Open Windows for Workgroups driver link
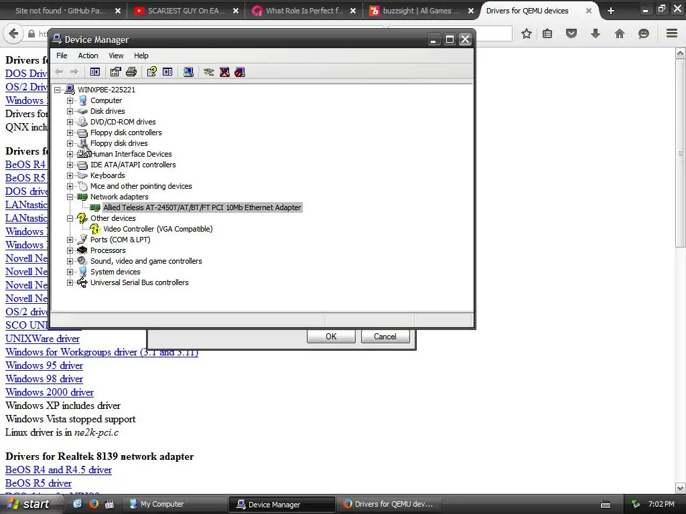This screenshot has height=514, width=686. click(102, 352)
